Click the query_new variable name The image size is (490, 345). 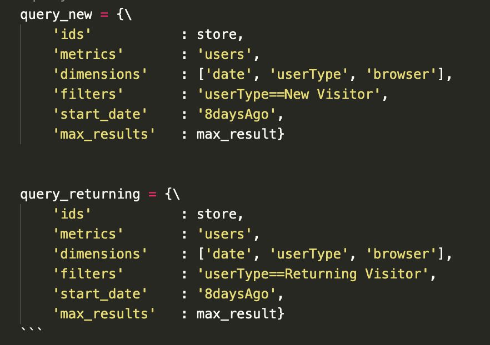[x=56, y=14]
